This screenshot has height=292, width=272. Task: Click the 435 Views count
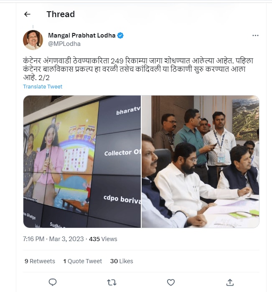point(103,239)
